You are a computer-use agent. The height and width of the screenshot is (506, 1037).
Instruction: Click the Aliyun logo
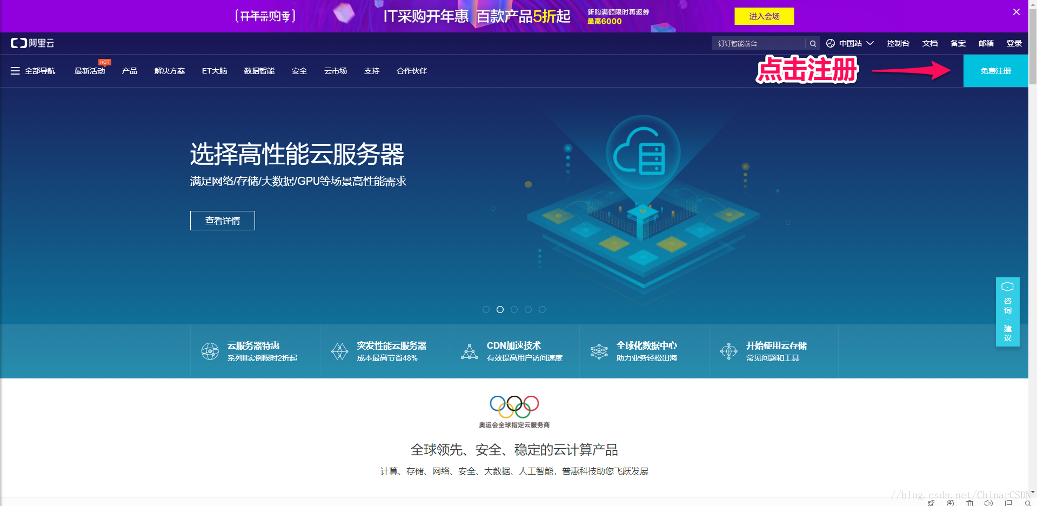click(x=32, y=43)
